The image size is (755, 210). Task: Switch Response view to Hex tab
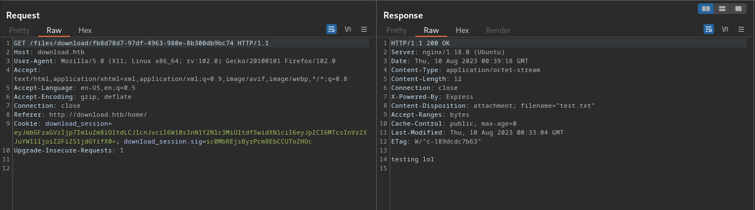pyautogui.click(x=462, y=30)
